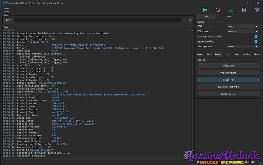Click the browse ellipsis button beside PAC field
Image resolution: width=263 pixels, height=165 pixels.
pyautogui.click(x=184, y=20)
